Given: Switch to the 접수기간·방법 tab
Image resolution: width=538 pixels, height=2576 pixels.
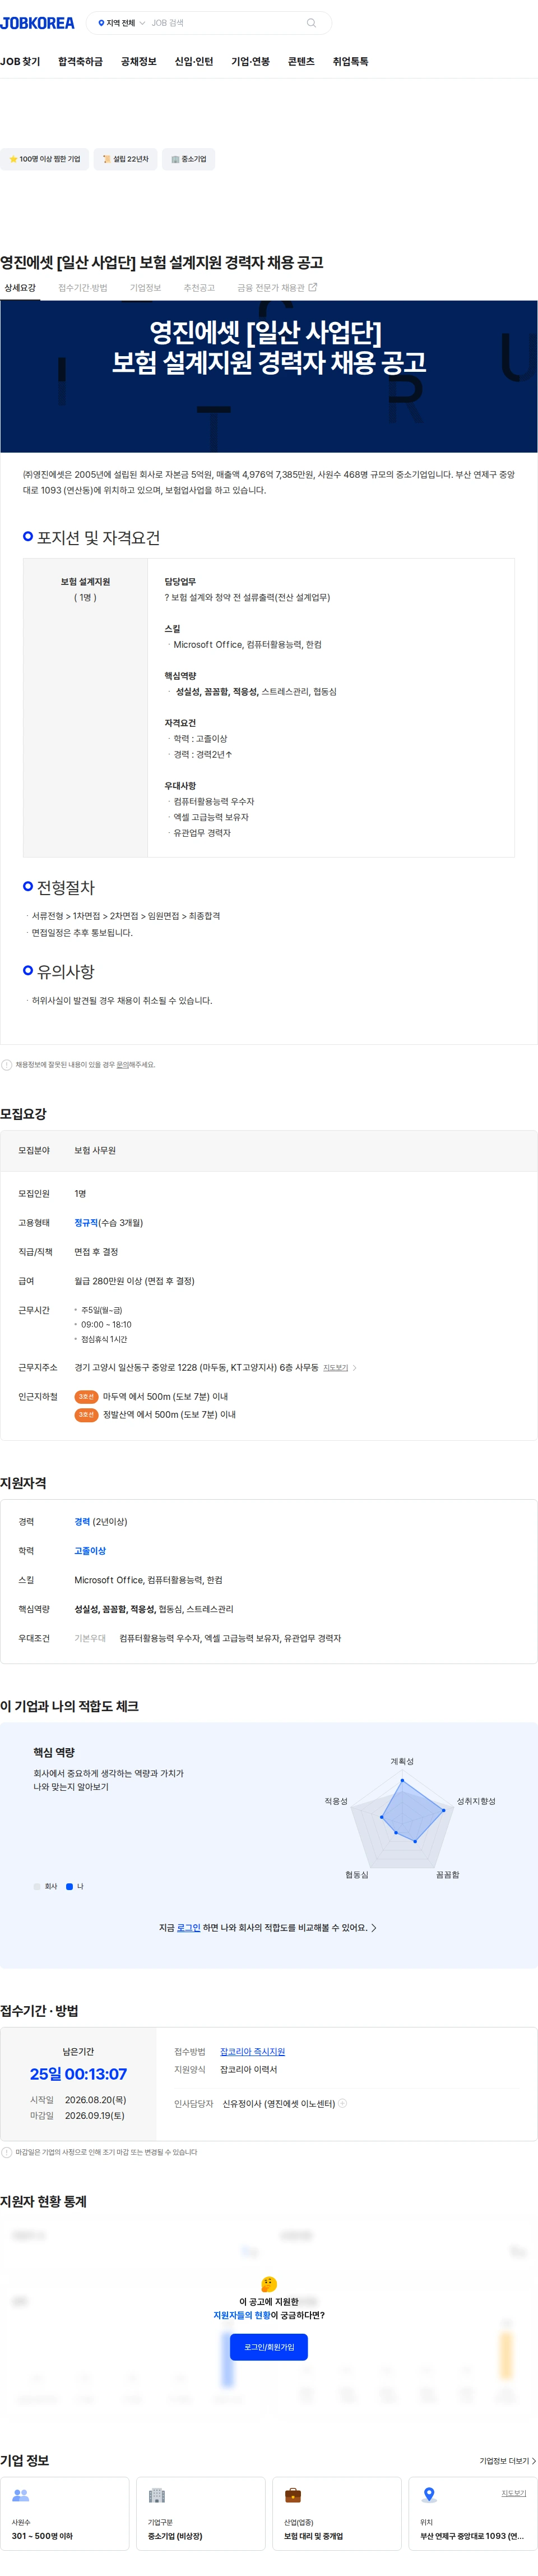Looking at the screenshot, I should (x=83, y=288).
